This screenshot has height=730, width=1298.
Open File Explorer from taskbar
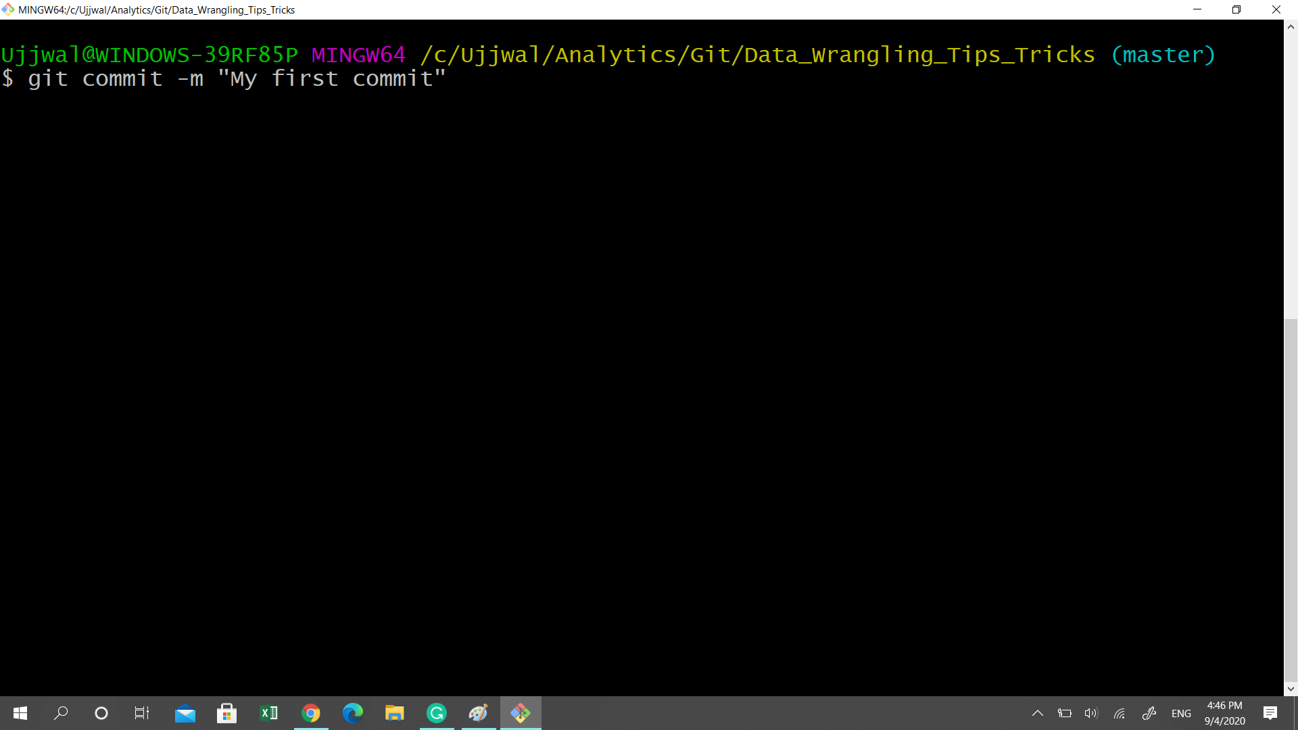[x=395, y=713]
